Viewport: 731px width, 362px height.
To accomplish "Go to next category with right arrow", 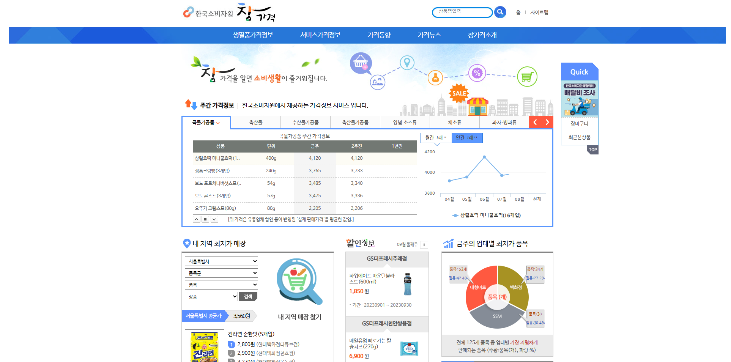I will tap(547, 122).
